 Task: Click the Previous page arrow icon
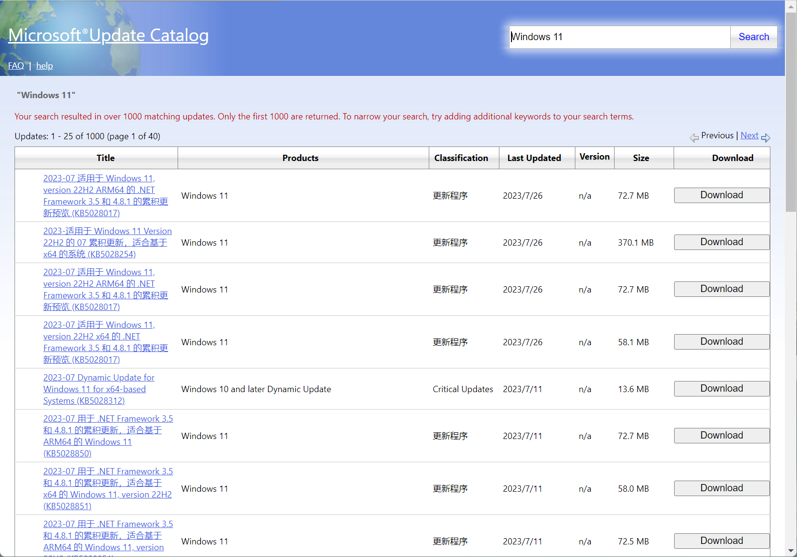pos(694,138)
